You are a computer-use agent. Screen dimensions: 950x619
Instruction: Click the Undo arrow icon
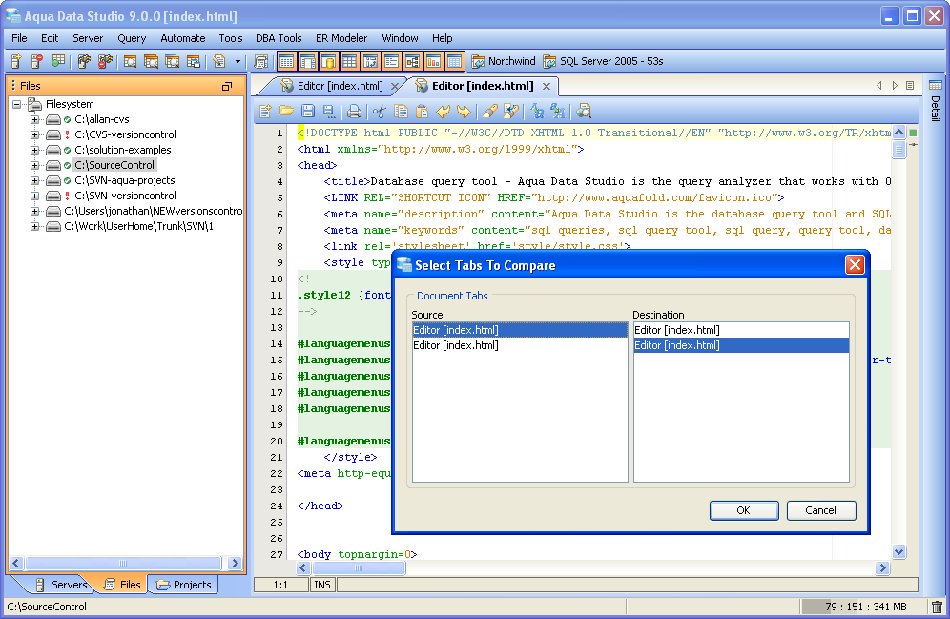pyautogui.click(x=444, y=112)
